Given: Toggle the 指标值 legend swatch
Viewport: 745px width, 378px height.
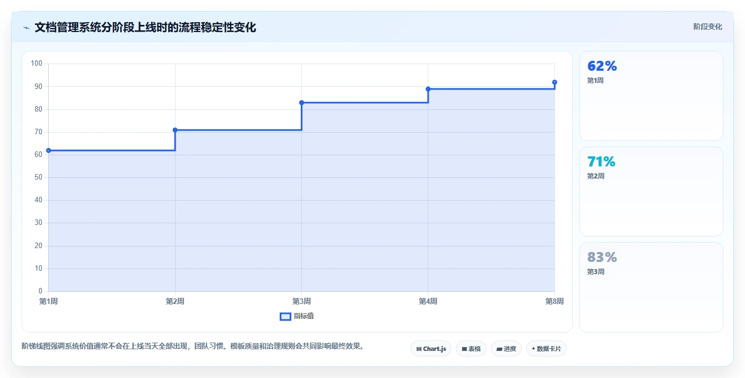Looking at the screenshot, I should tap(285, 316).
